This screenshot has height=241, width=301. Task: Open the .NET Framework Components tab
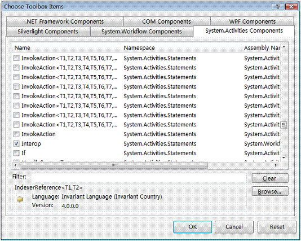click(64, 21)
